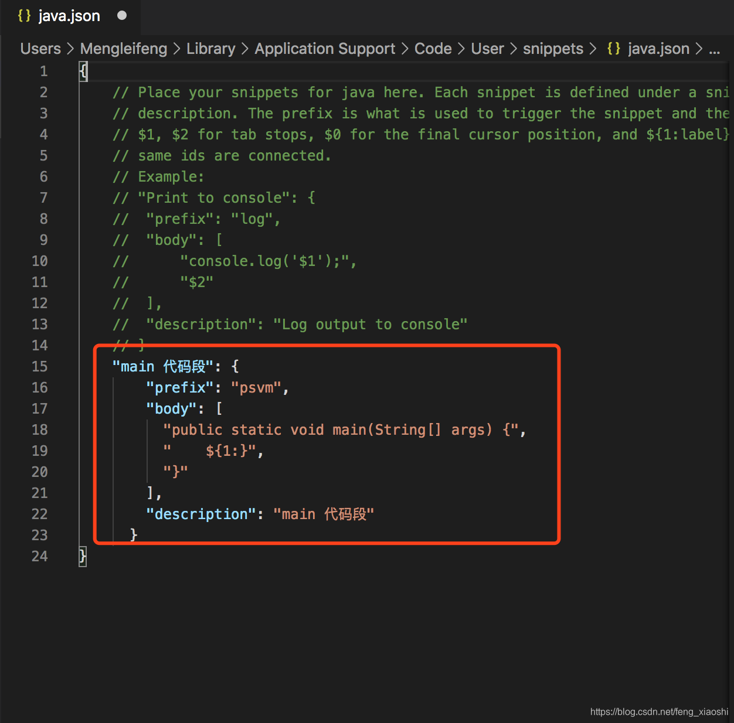Click the closing brace on line 23

pos(134,536)
